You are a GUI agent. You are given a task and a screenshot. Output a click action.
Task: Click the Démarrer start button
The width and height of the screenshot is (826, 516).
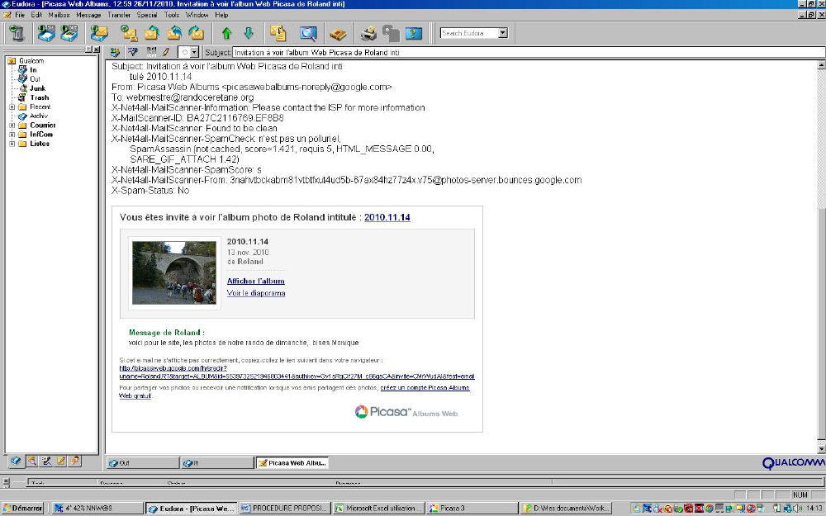[22, 508]
